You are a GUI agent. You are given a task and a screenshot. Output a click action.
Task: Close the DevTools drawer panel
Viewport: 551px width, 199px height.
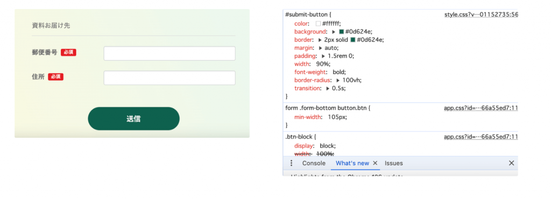511,163
